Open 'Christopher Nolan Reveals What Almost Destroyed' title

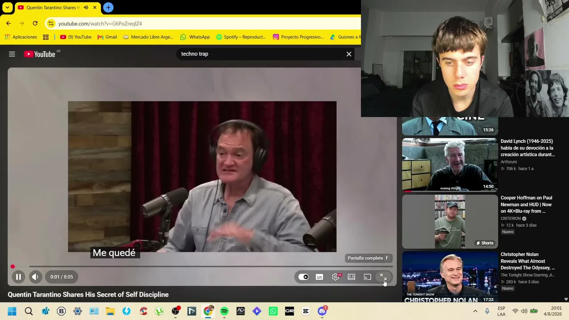pos(528,261)
